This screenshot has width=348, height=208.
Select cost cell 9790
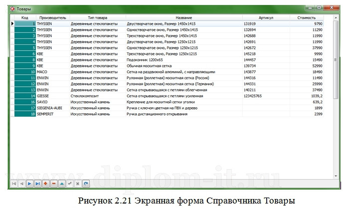(307, 24)
